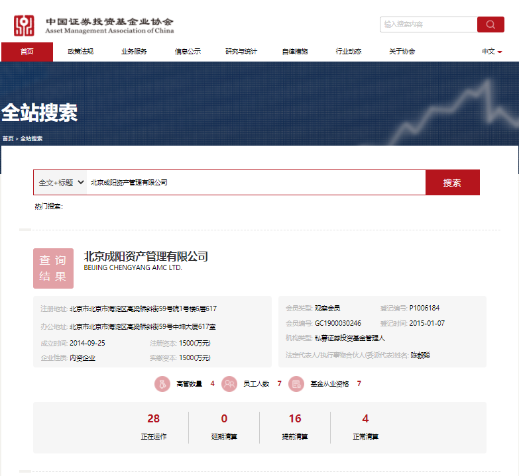Click the 私募证券投资基金管理人 institution type

tap(349, 338)
